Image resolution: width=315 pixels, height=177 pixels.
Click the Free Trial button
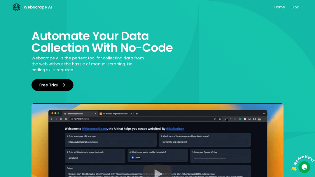point(52,85)
